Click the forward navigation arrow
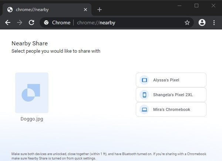Image resolution: width=222 pixels, height=161 pixels. pos(20,22)
